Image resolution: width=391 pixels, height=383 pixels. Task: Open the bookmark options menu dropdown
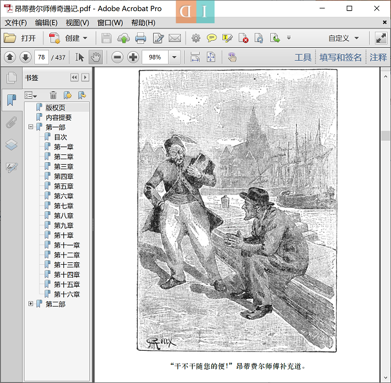coord(30,95)
